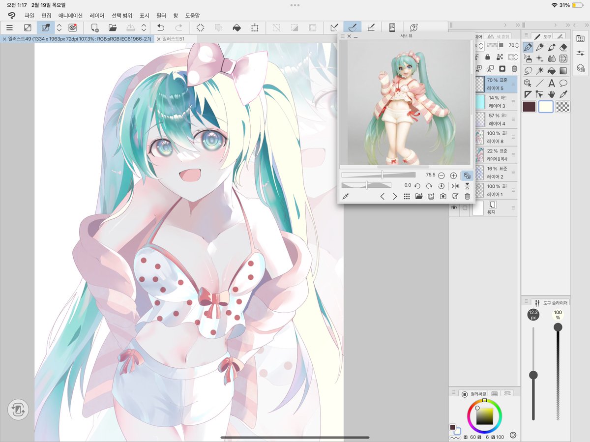The height and width of the screenshot is (442, 590).
Task: Select the Figure line tool
Action: (540, 83)
